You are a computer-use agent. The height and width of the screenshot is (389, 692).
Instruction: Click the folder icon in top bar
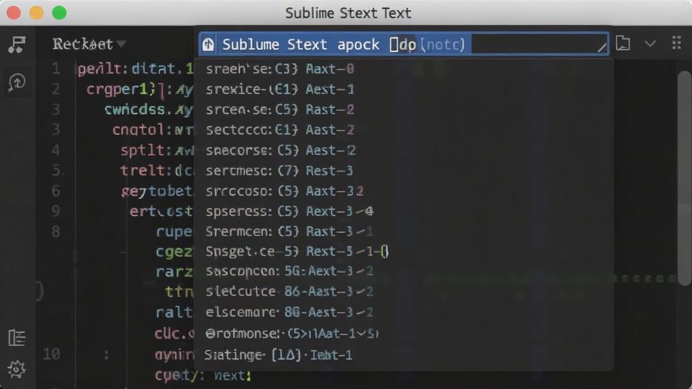(622, 43)
